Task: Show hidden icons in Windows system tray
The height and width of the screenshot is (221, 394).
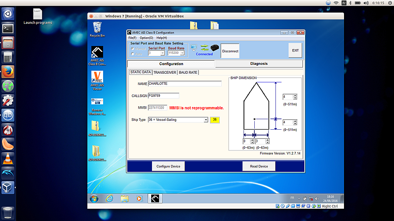Action: click(x=299, y=199)
